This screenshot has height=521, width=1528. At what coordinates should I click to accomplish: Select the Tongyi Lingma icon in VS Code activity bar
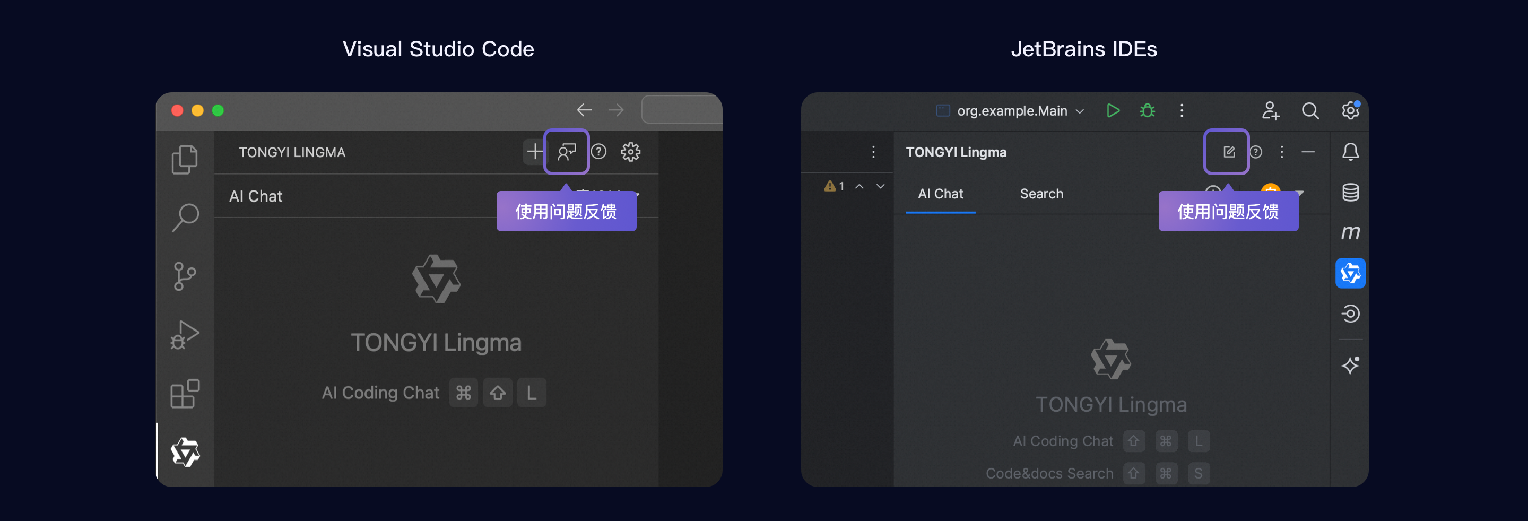[185, 452]
